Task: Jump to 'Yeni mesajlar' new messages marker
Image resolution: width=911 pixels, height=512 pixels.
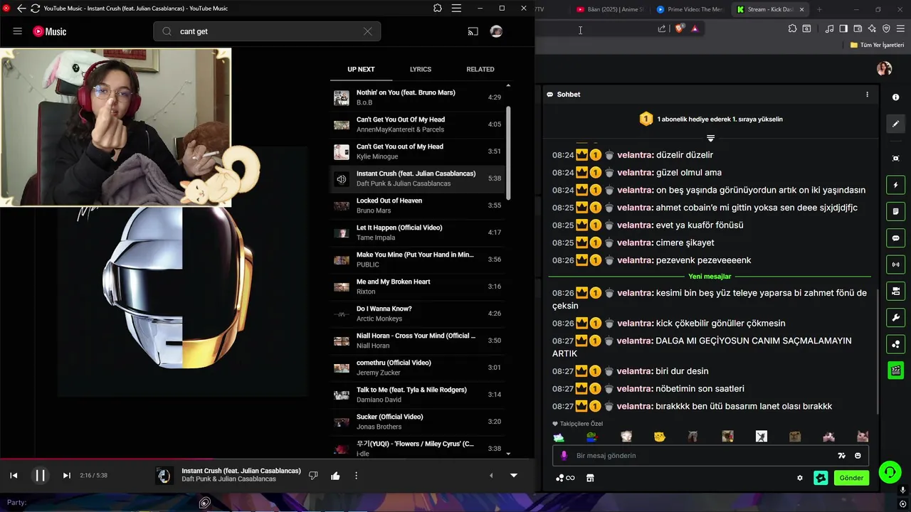Action: [x=710, y=276]
